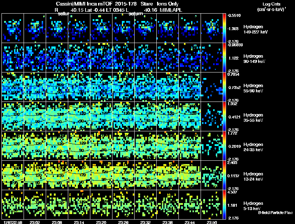Select the 35-55 keV panel at 23:14
This screenshot has width=295, height=224.
tap(79, 117)
